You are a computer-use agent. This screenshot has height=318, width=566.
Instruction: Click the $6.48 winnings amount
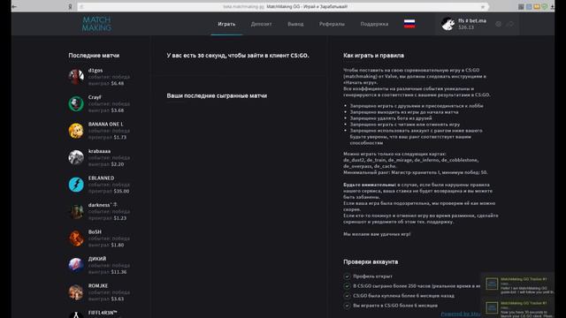click(118, 83)
